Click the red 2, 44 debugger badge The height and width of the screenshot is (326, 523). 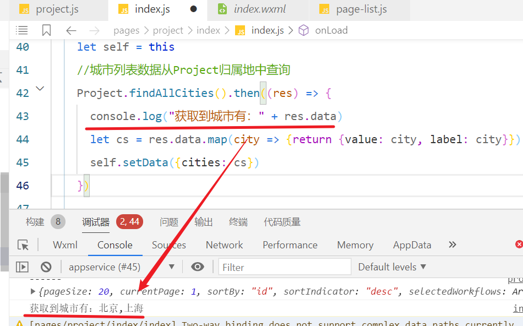[x=130, y=221]
